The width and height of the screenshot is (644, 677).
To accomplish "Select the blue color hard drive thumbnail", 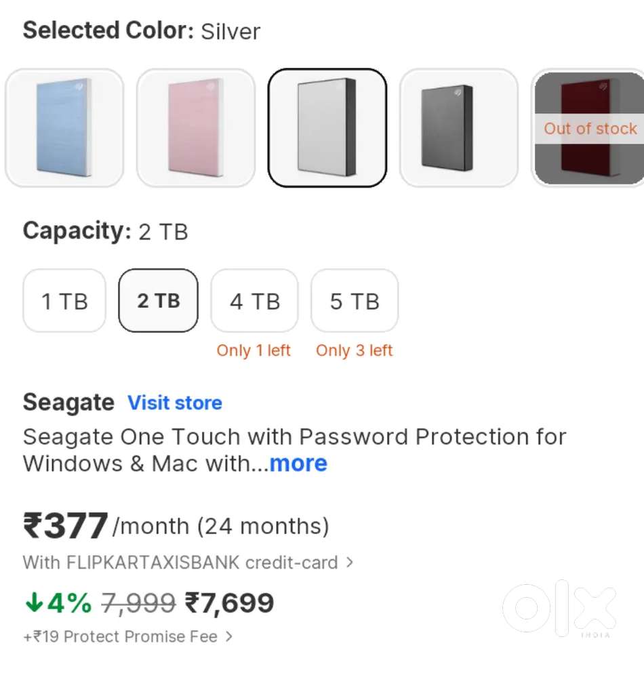I will coord(64,127).
